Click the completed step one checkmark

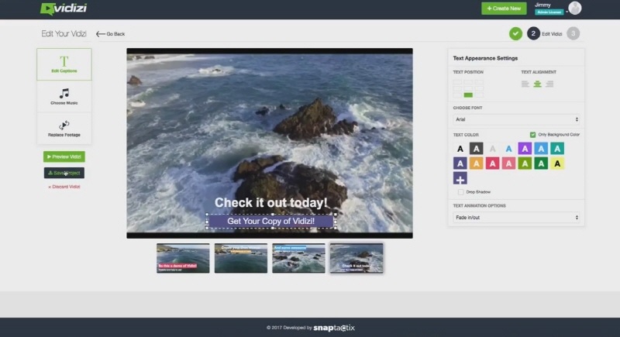pyautogui.click(x=515, y=33)
